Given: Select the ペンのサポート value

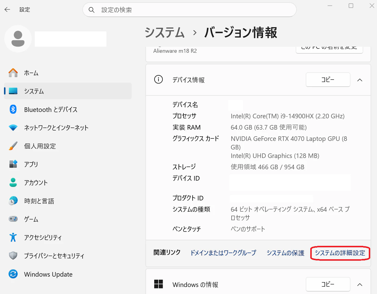Looking at the screenshot, I should (x=248, y=229).
